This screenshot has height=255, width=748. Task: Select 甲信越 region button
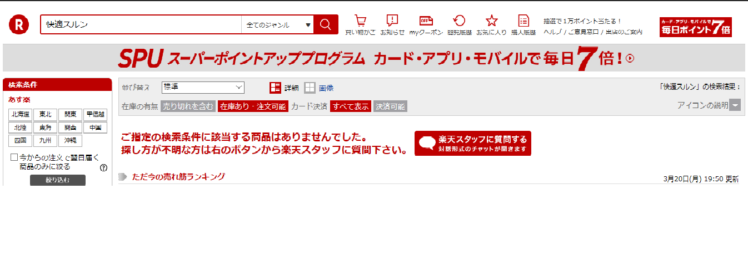tap(95, 115)
